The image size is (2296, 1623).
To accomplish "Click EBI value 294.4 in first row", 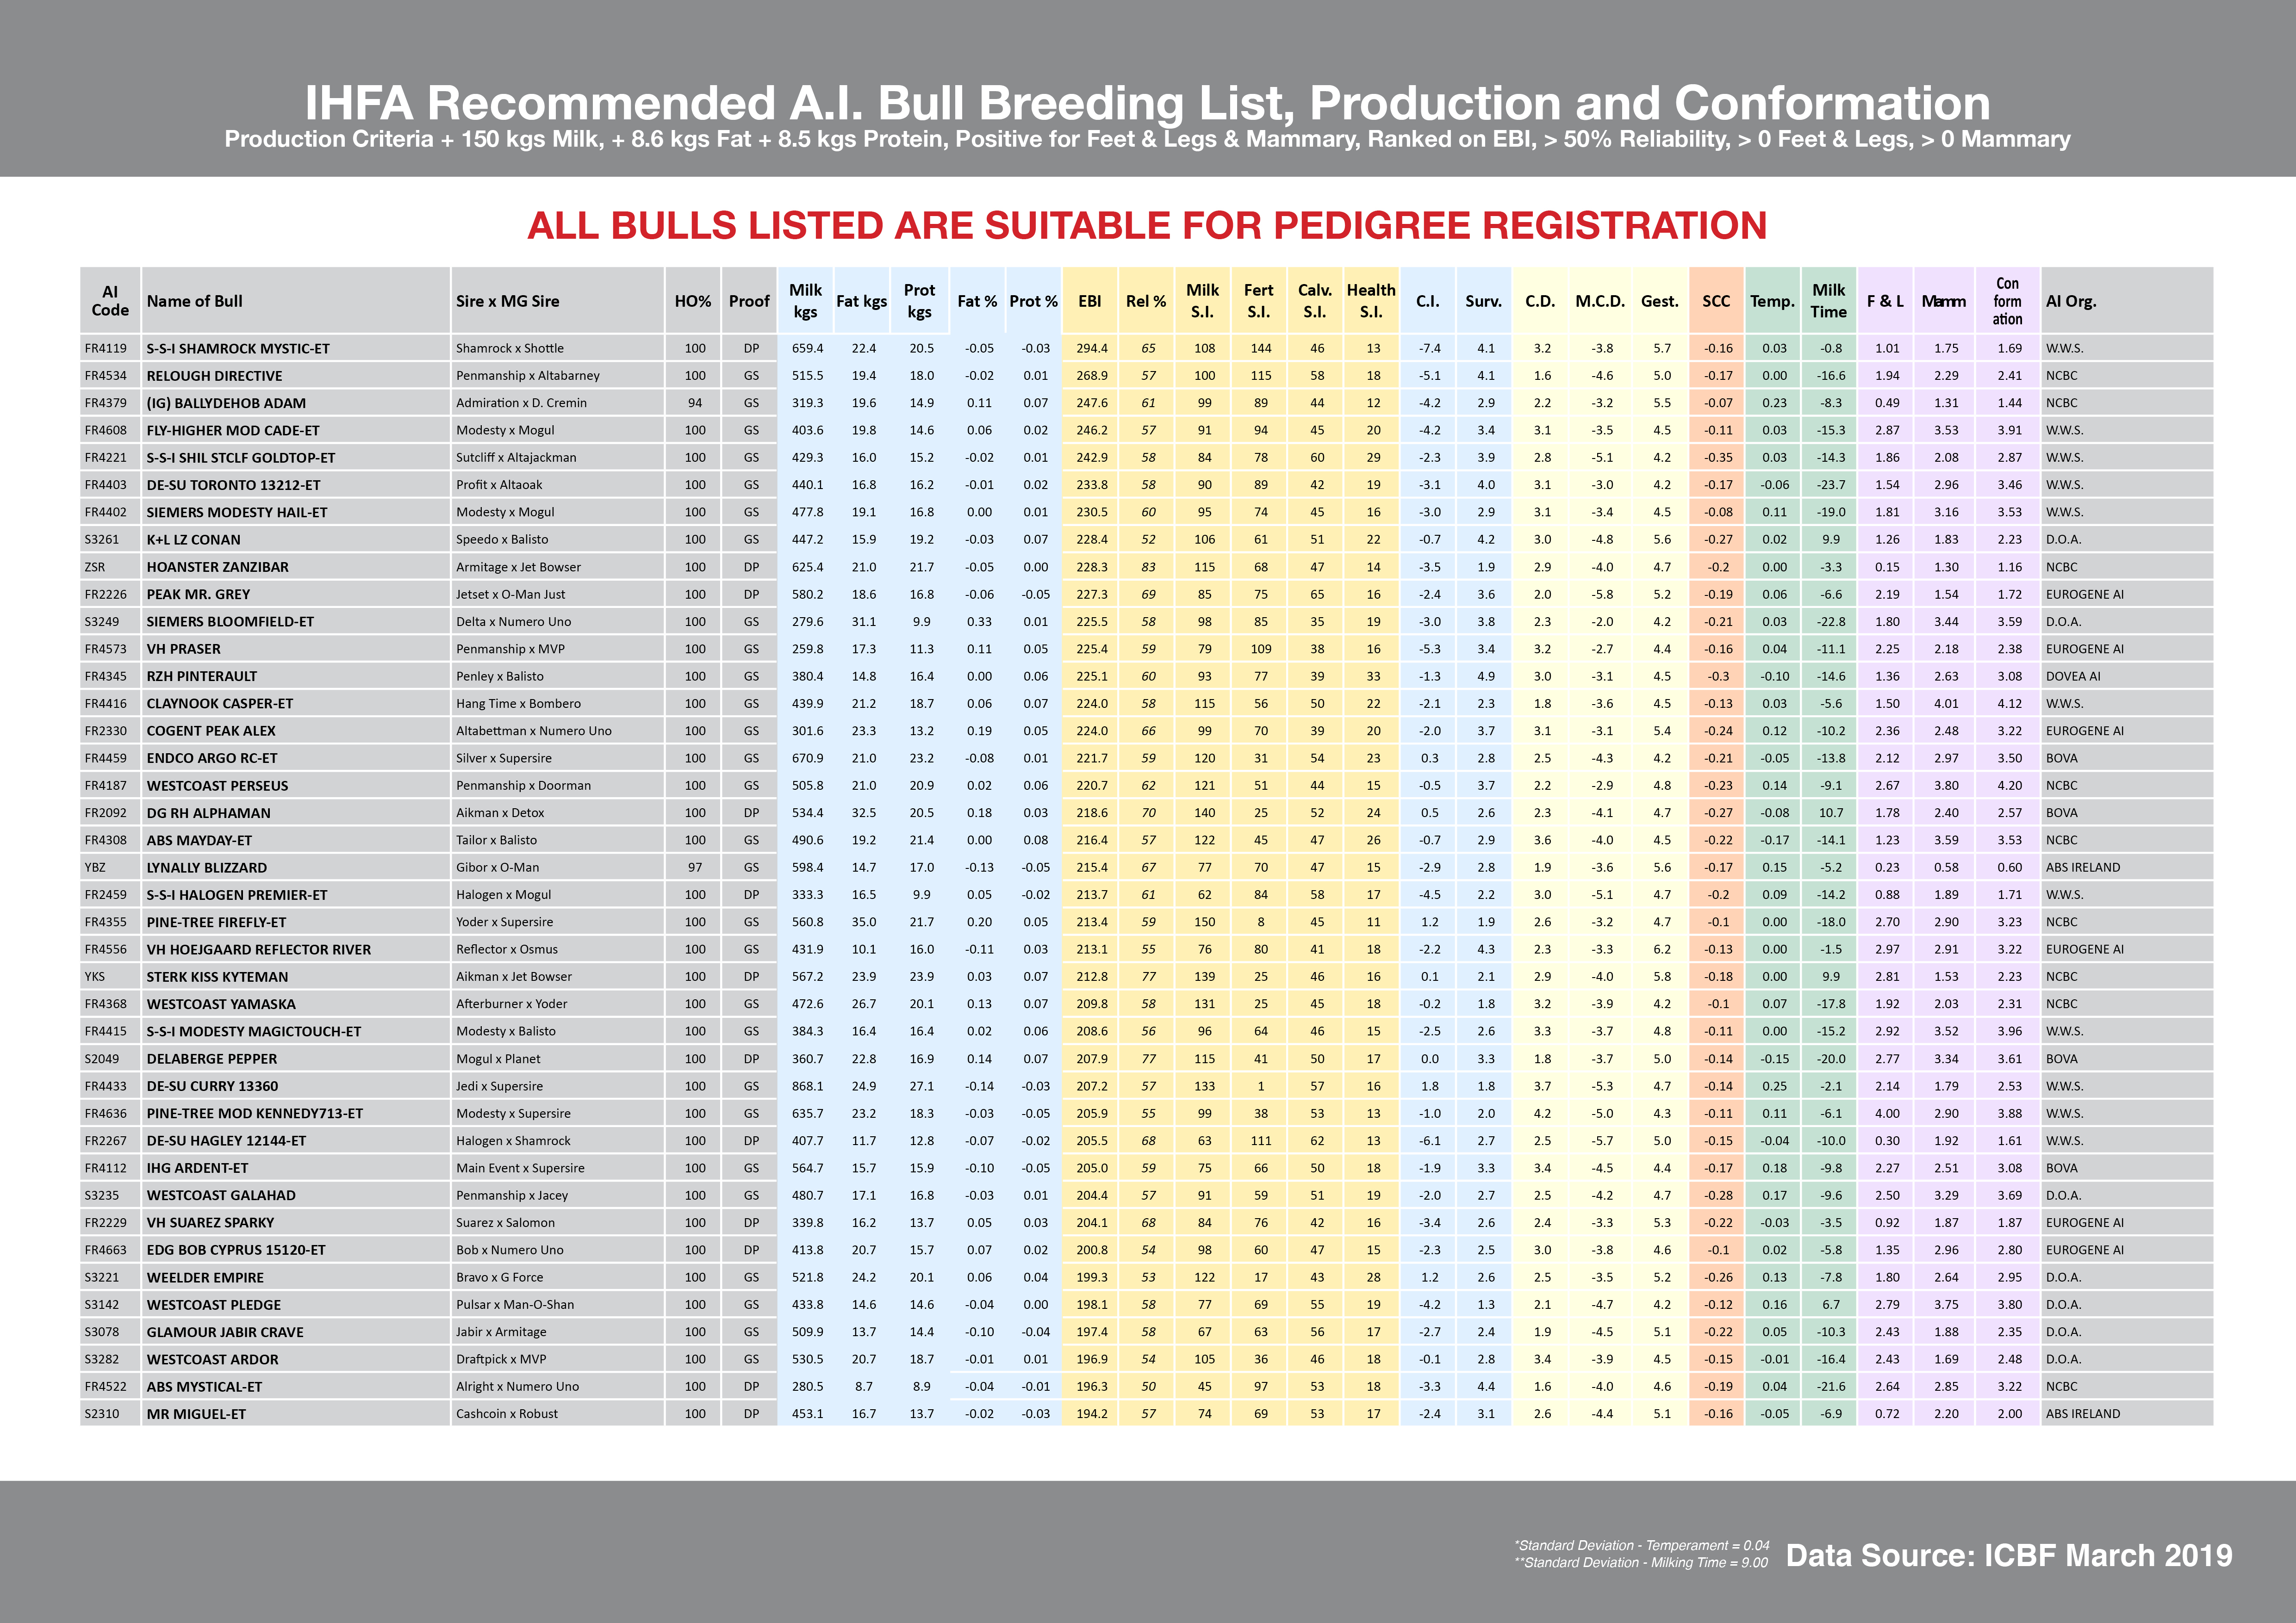I will pyautogui.click(x=1091, y=349).
